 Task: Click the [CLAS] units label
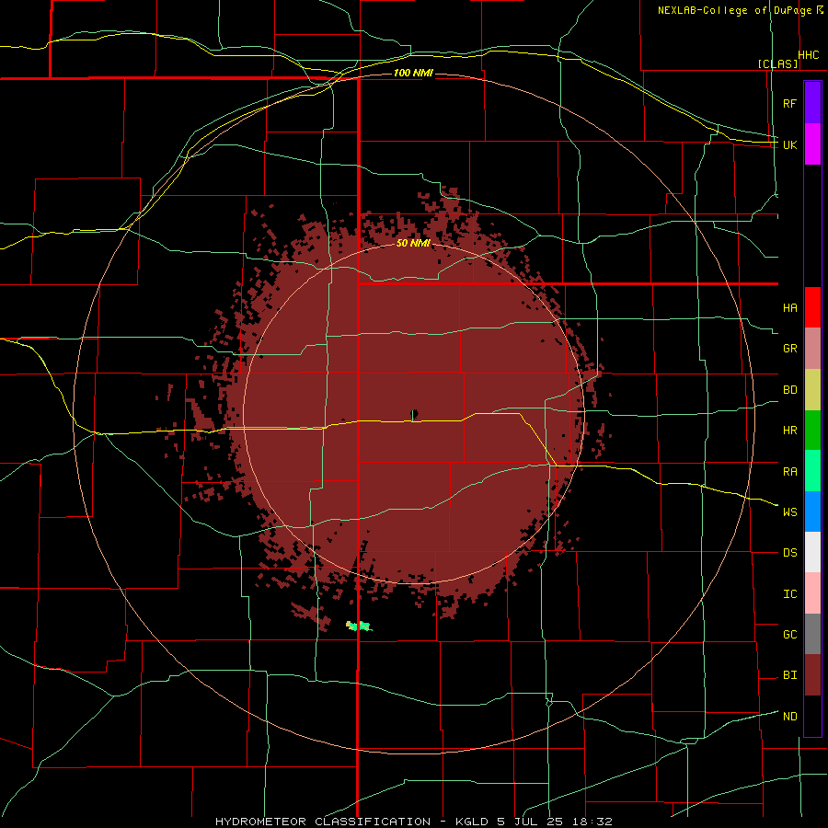point(777,63)
